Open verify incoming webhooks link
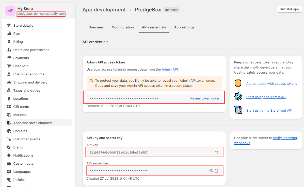 coord(266,140)
